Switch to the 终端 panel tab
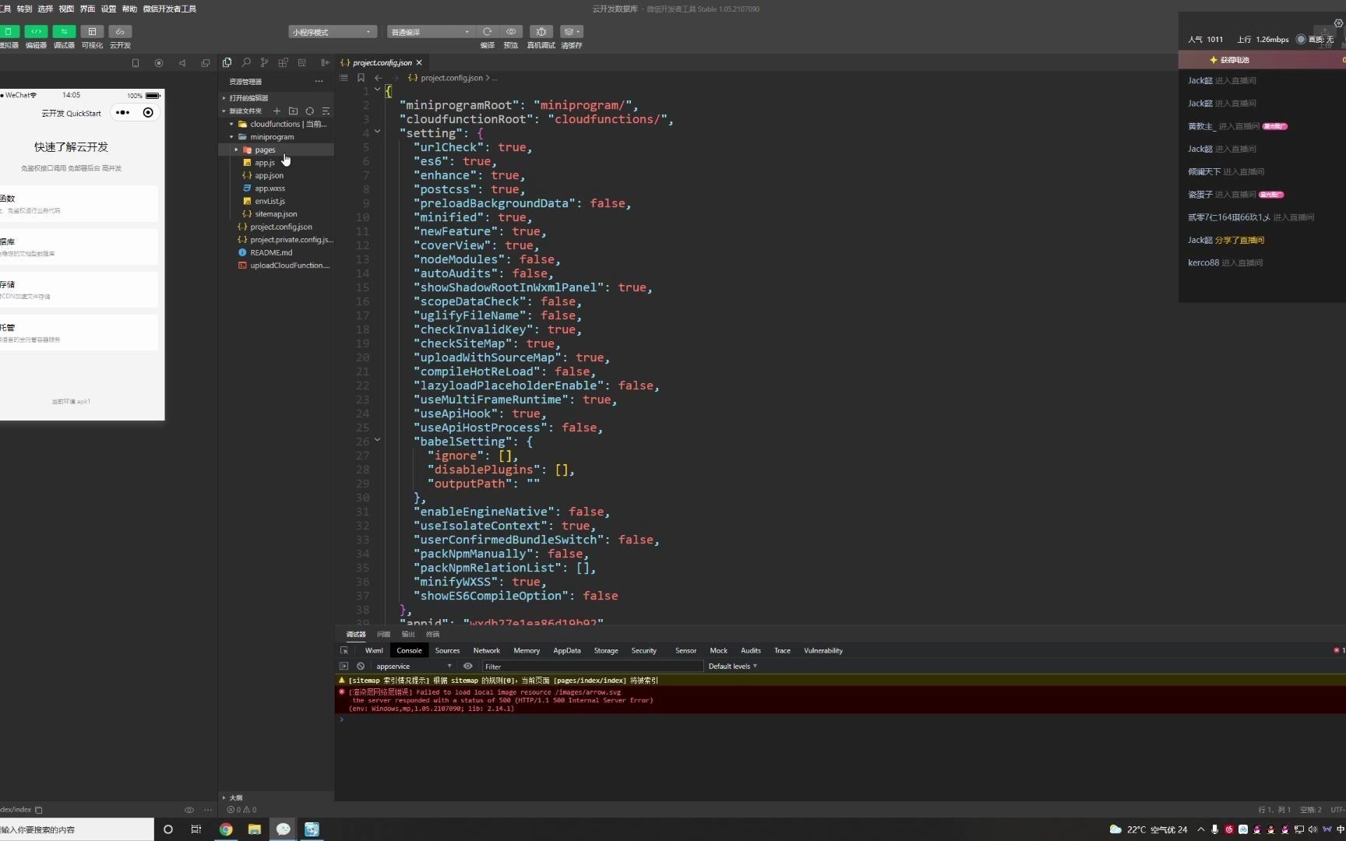The image size is (1346, 841). 433,635
